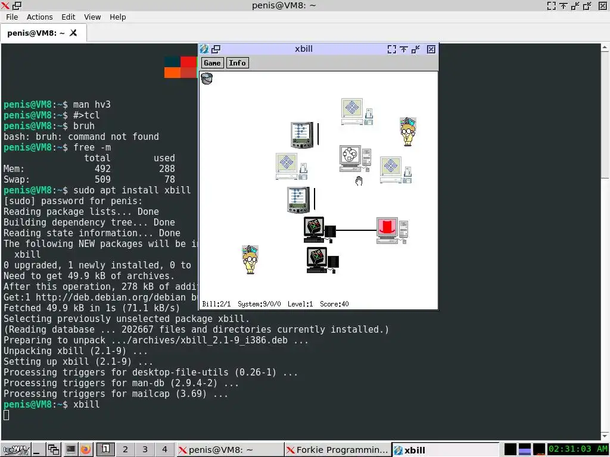610x457 pixels.
Task: Roll up the xbill window
Action: (404, 49)
